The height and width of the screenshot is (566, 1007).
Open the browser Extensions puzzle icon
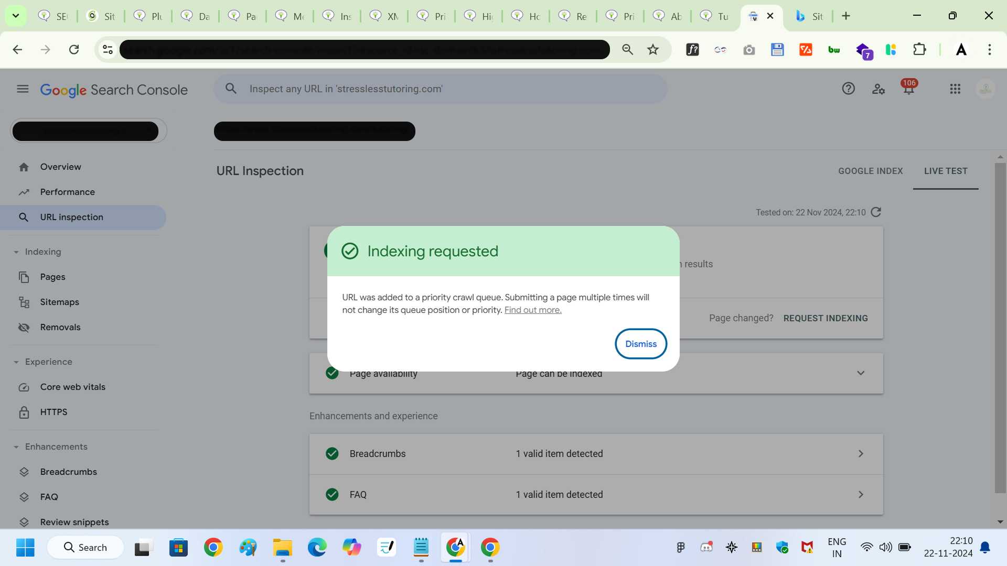pyautogui.click(x=919, y=50)
